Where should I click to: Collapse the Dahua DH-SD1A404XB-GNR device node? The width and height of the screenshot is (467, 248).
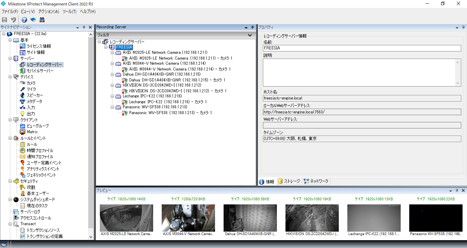(x=112, y=74)
